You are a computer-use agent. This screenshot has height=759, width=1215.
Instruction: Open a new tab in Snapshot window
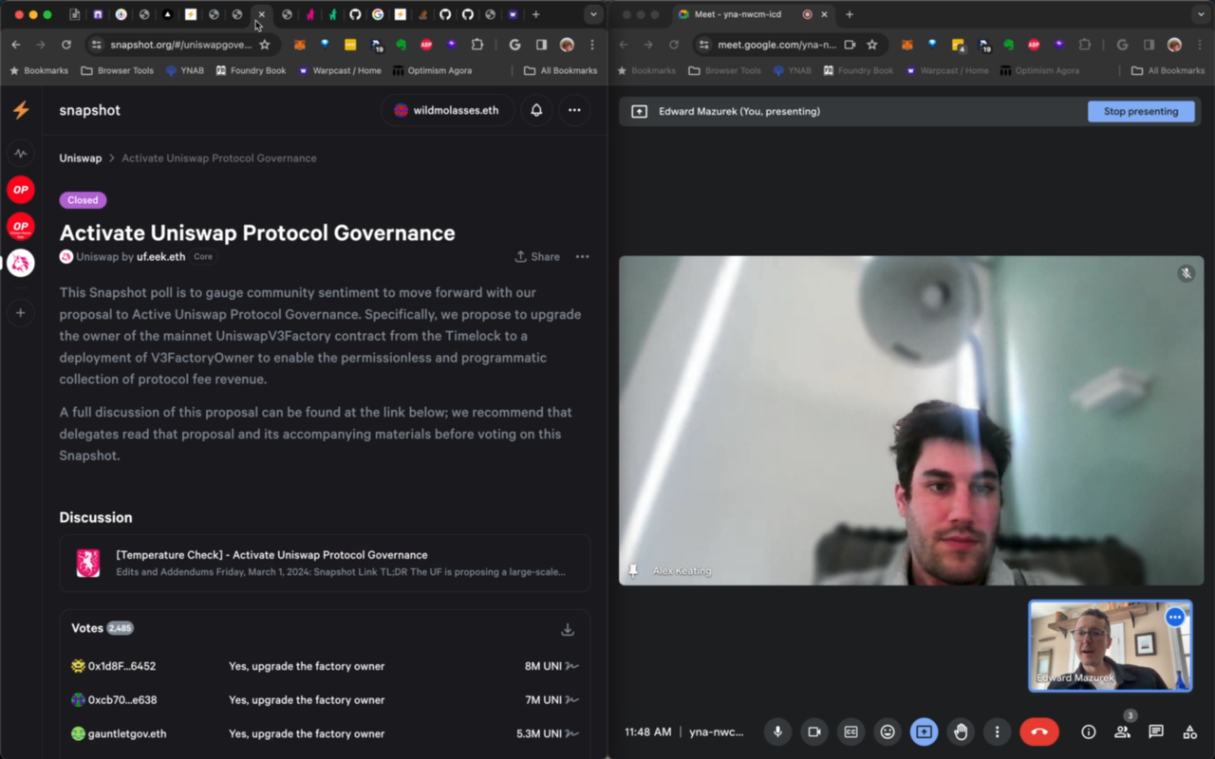click(x=536, y=14)
